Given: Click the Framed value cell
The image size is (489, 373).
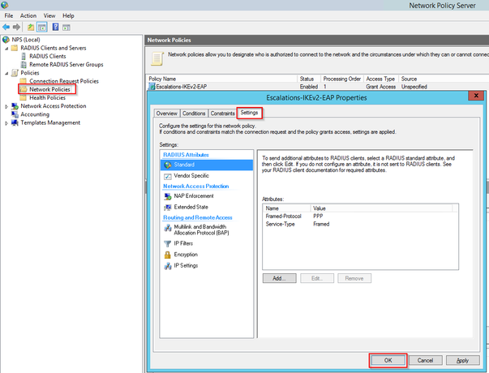Looking at the screenshot, I should click(x=321, y=224).
